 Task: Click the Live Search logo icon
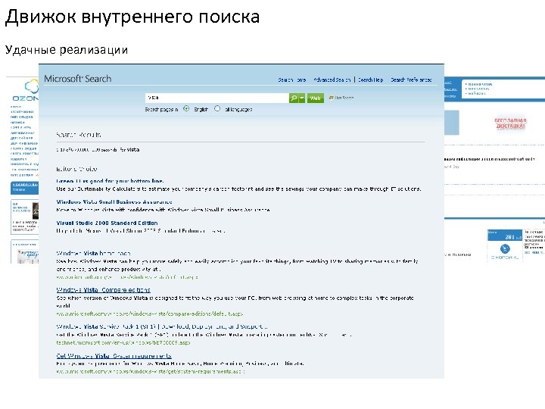click(332, 98)
